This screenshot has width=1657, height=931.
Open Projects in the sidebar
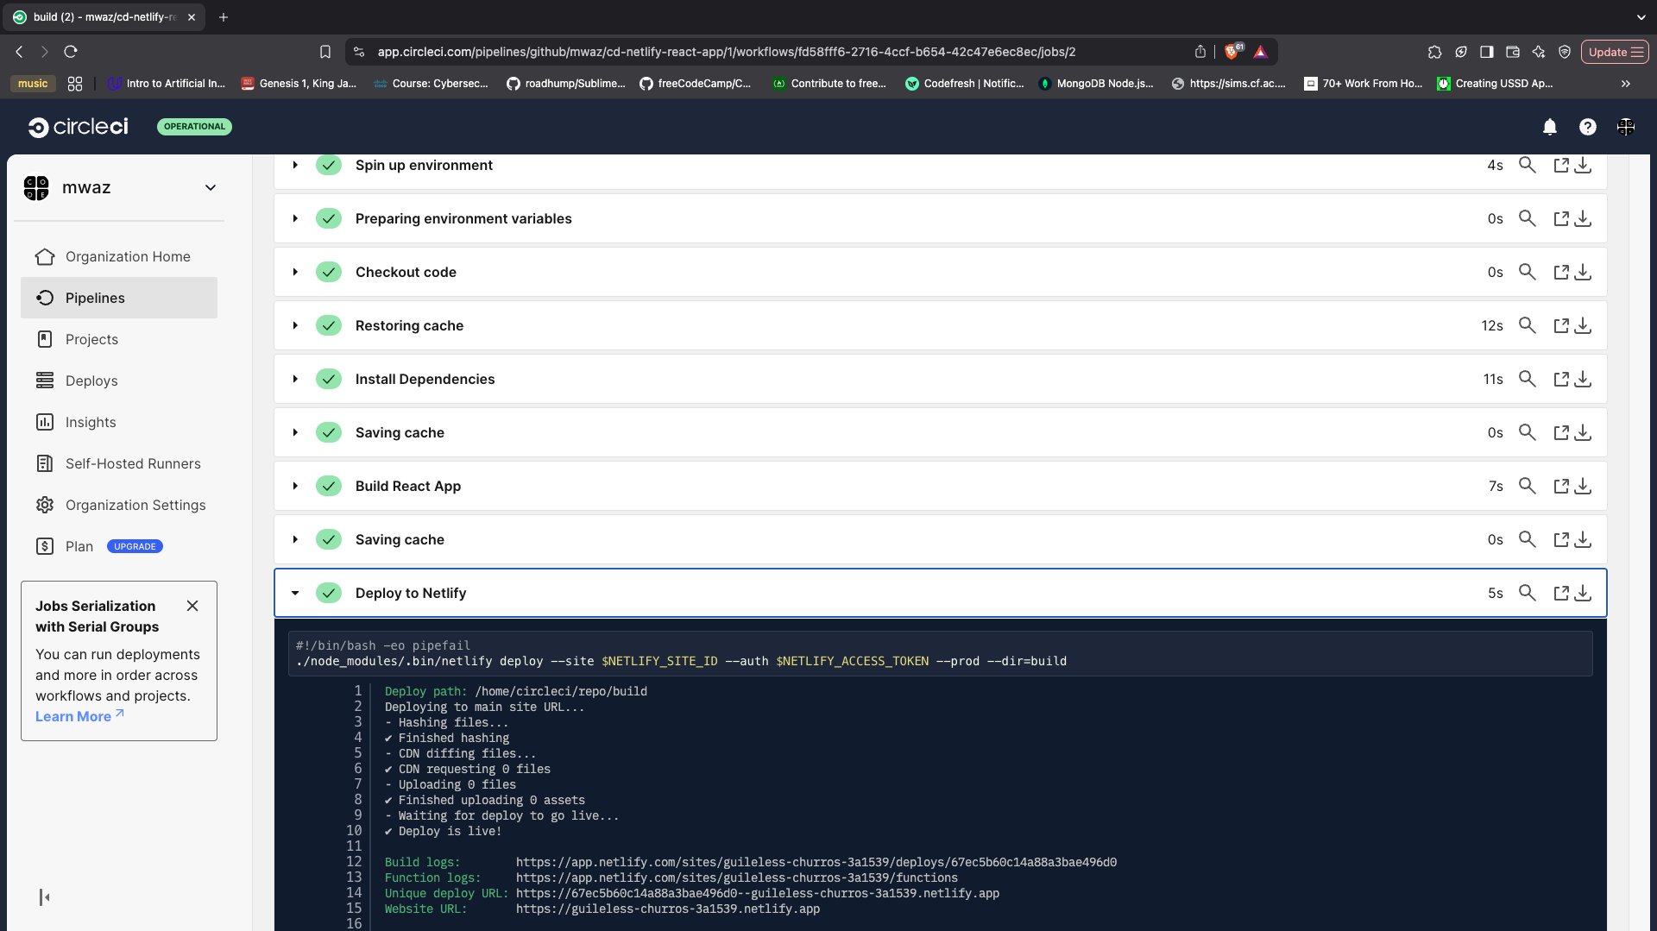coord(119,339)
